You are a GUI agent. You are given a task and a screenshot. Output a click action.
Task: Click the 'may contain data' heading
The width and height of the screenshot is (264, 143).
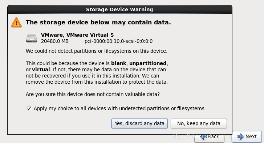[98, 22]
